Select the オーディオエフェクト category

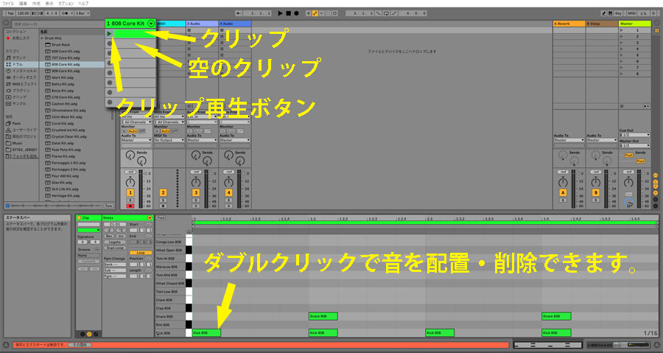click(x=21, y=77)
